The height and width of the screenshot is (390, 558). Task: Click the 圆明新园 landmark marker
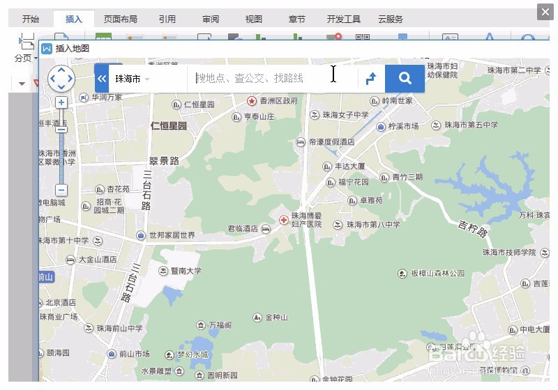[199, 375]
